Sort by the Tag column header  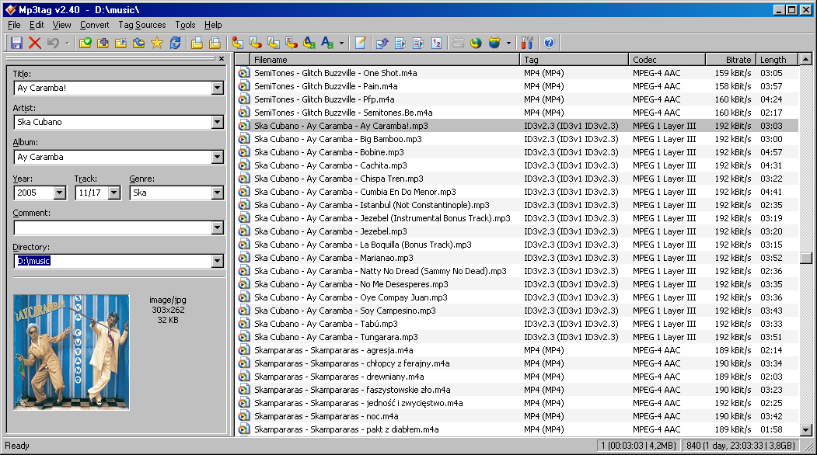coord(574,60)
